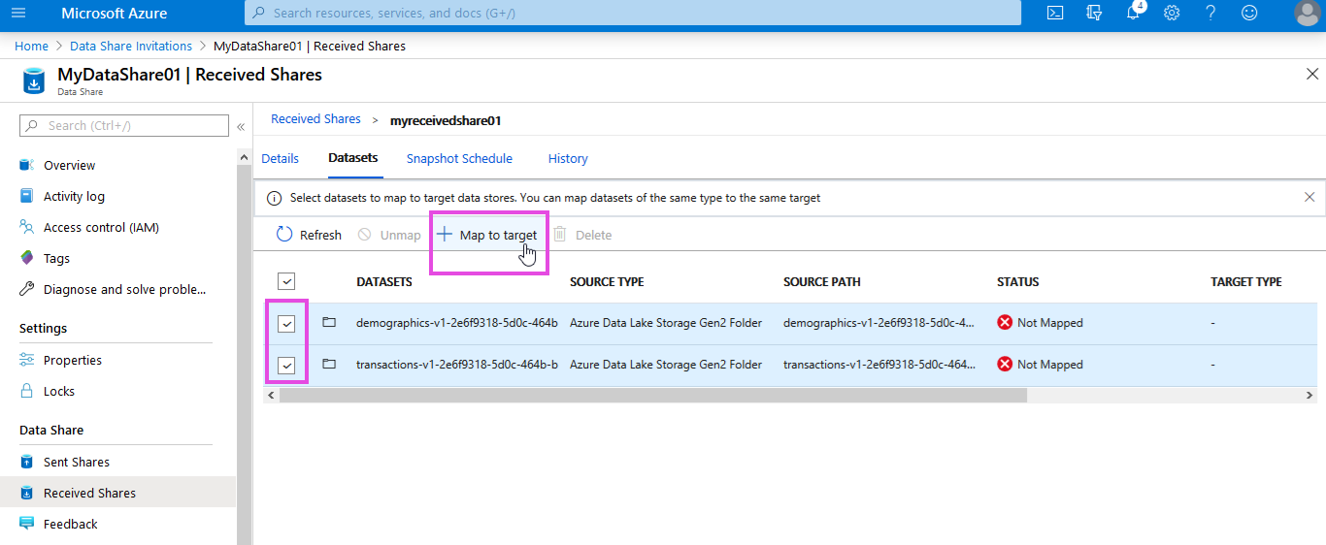Screen dimensions: 1326x545
Task: Open portal settings gear
Action: click(1172, 13)
